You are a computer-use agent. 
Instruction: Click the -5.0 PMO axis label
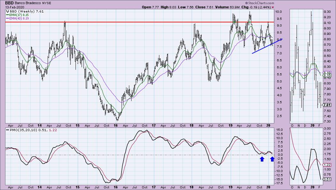(279, 162)
